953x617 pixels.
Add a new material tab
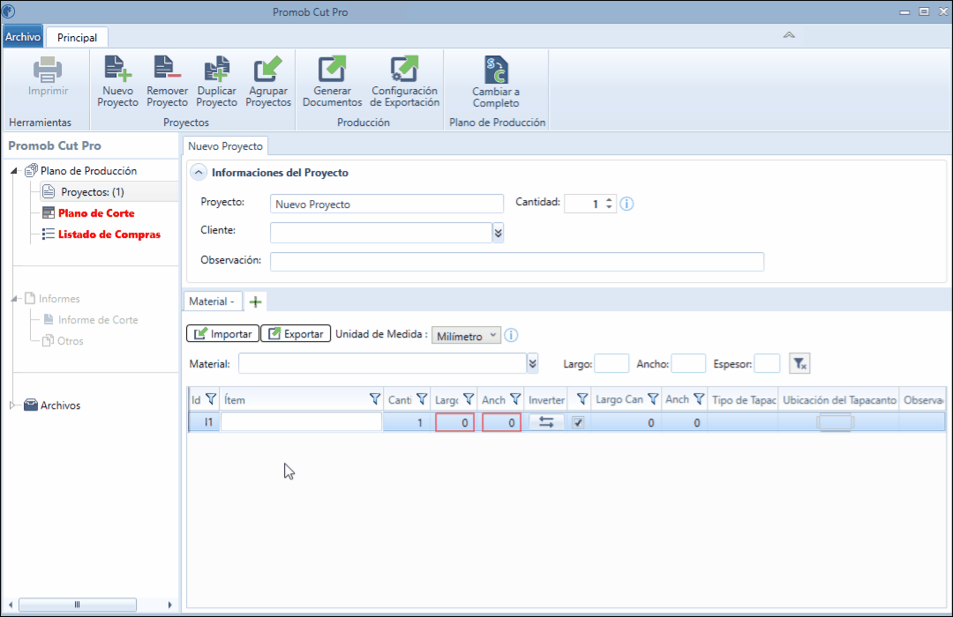[255, 301]
